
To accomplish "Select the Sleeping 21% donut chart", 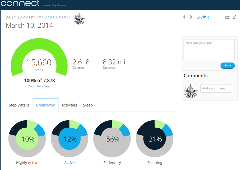I will [155, 139].
